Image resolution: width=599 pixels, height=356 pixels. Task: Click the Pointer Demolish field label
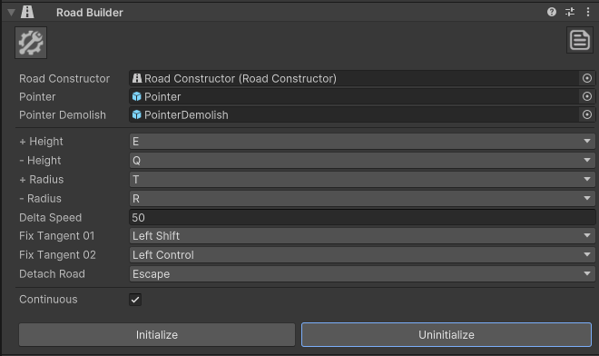pyautogui.click(x=63, y=114)
